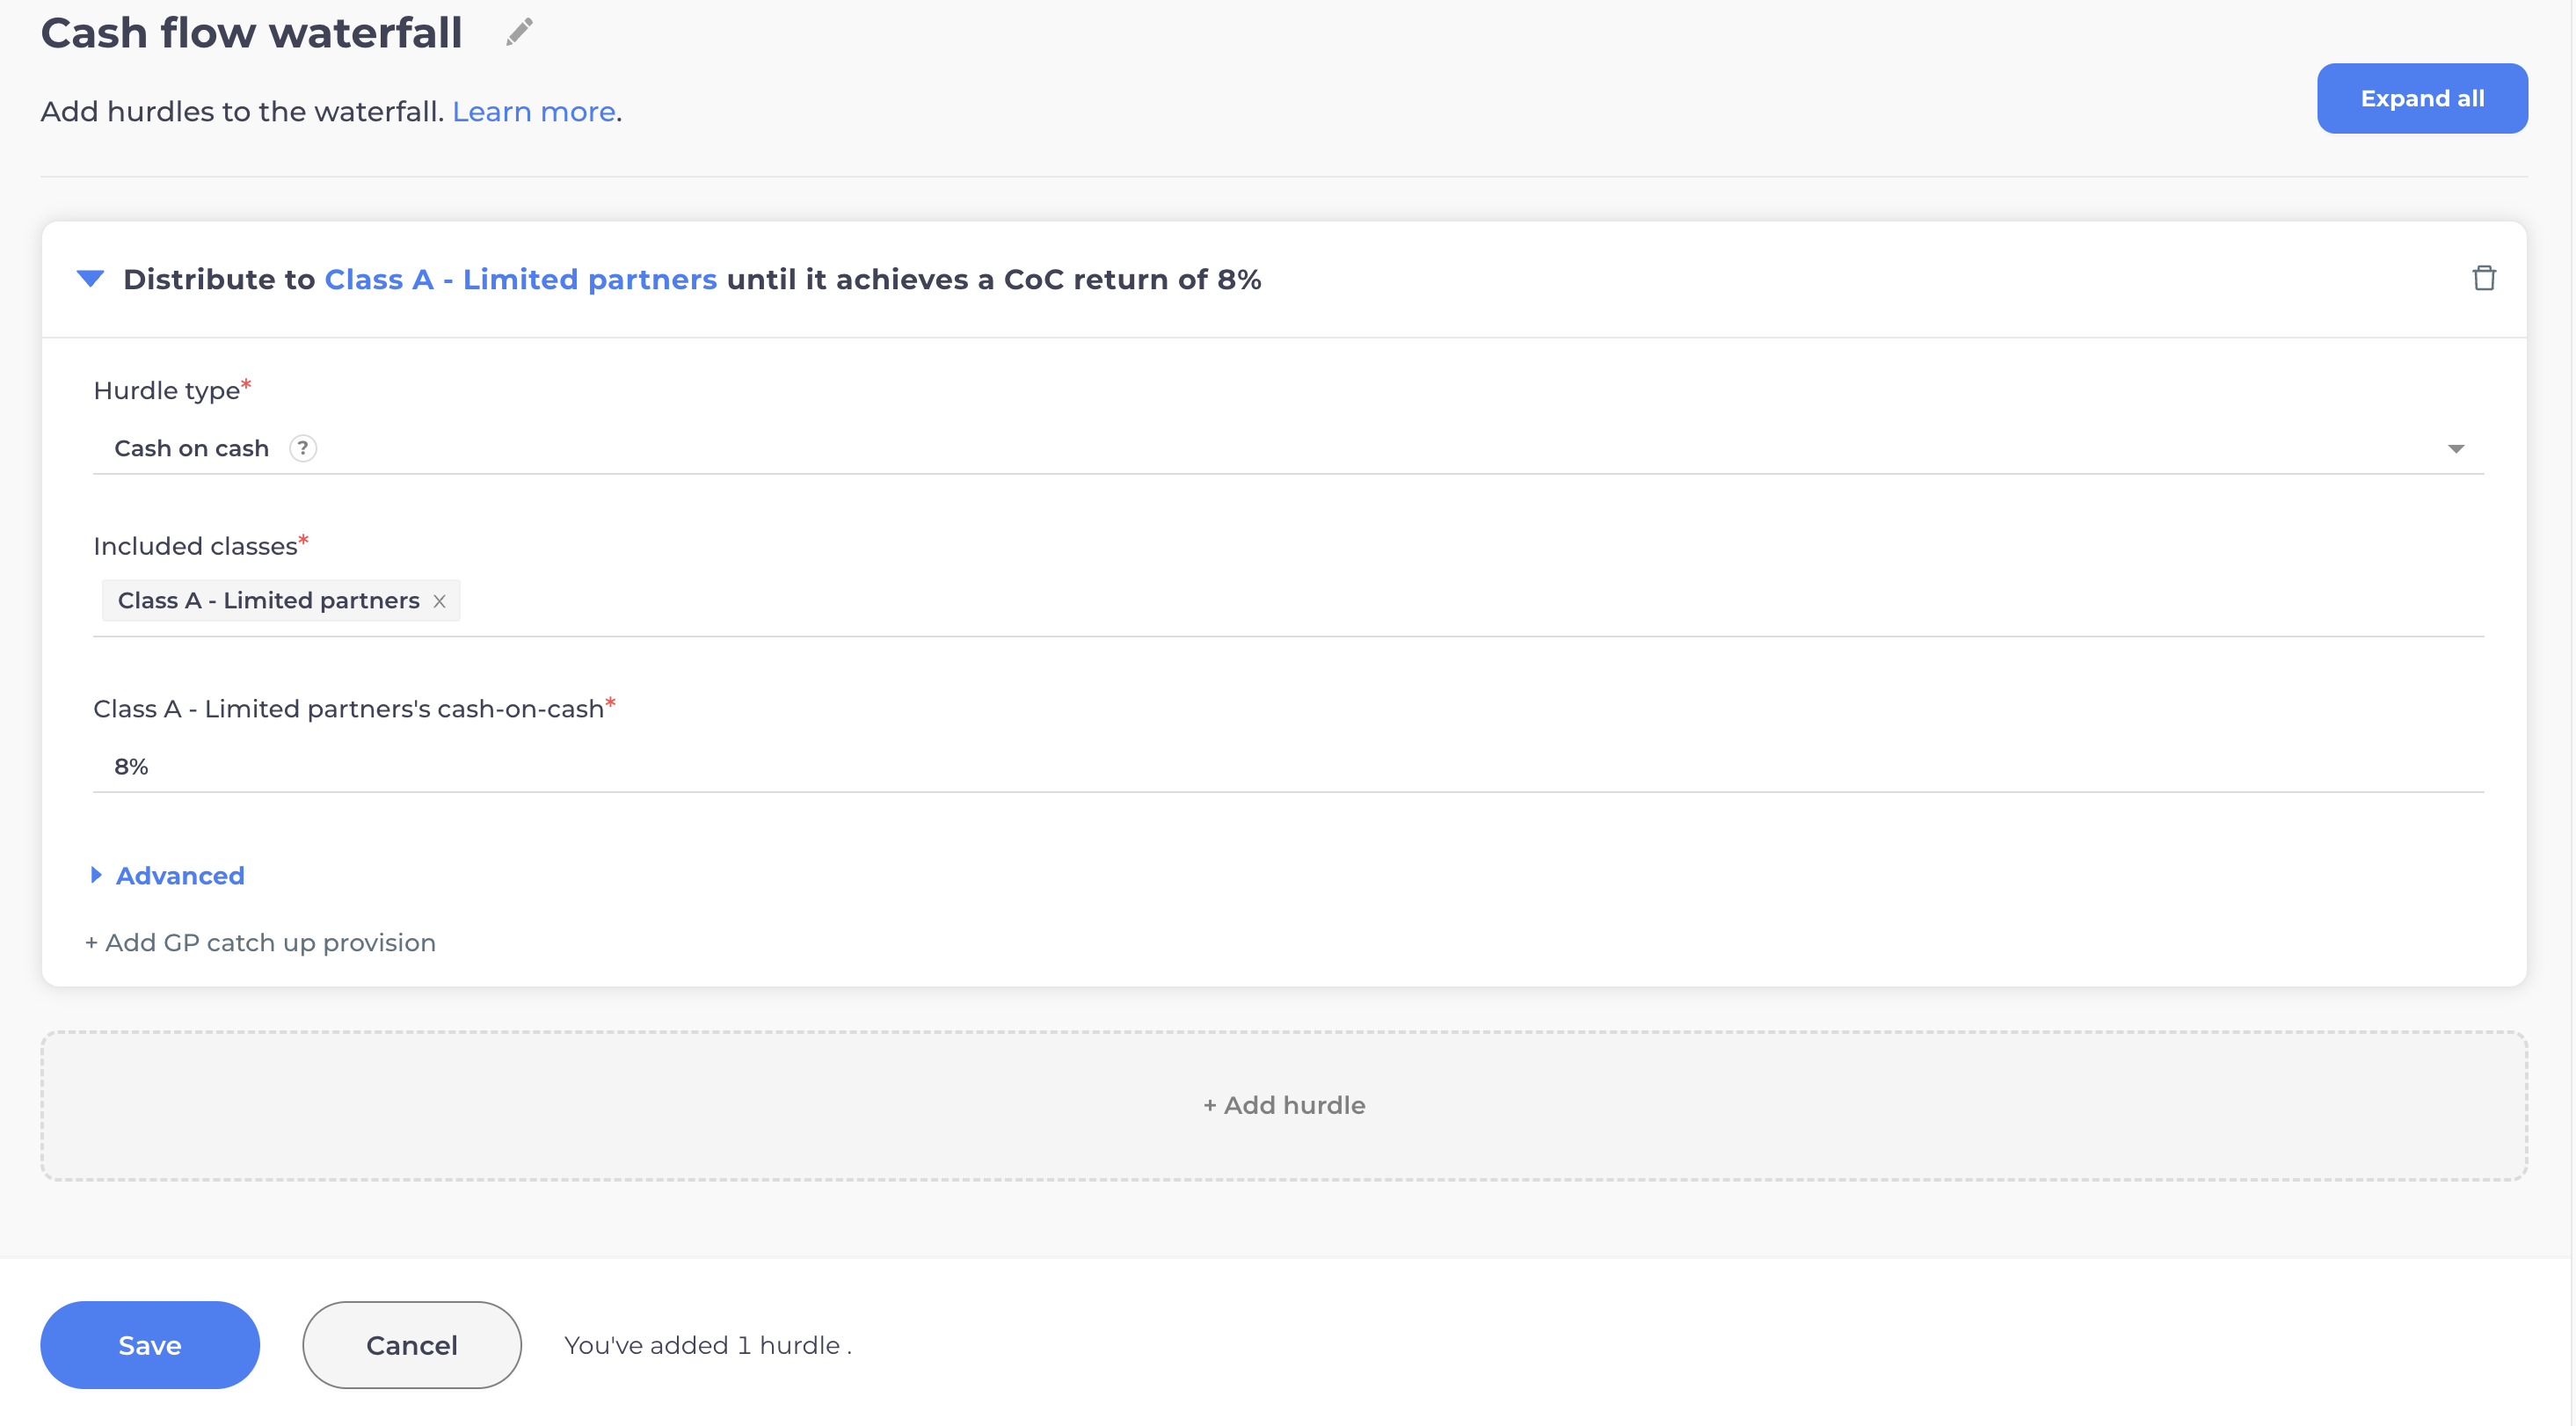Open the Learn more link

point(533,111)
